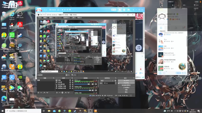Click the audio mixer vertical scrollbar
202x113 pixels.
(99, 84)
